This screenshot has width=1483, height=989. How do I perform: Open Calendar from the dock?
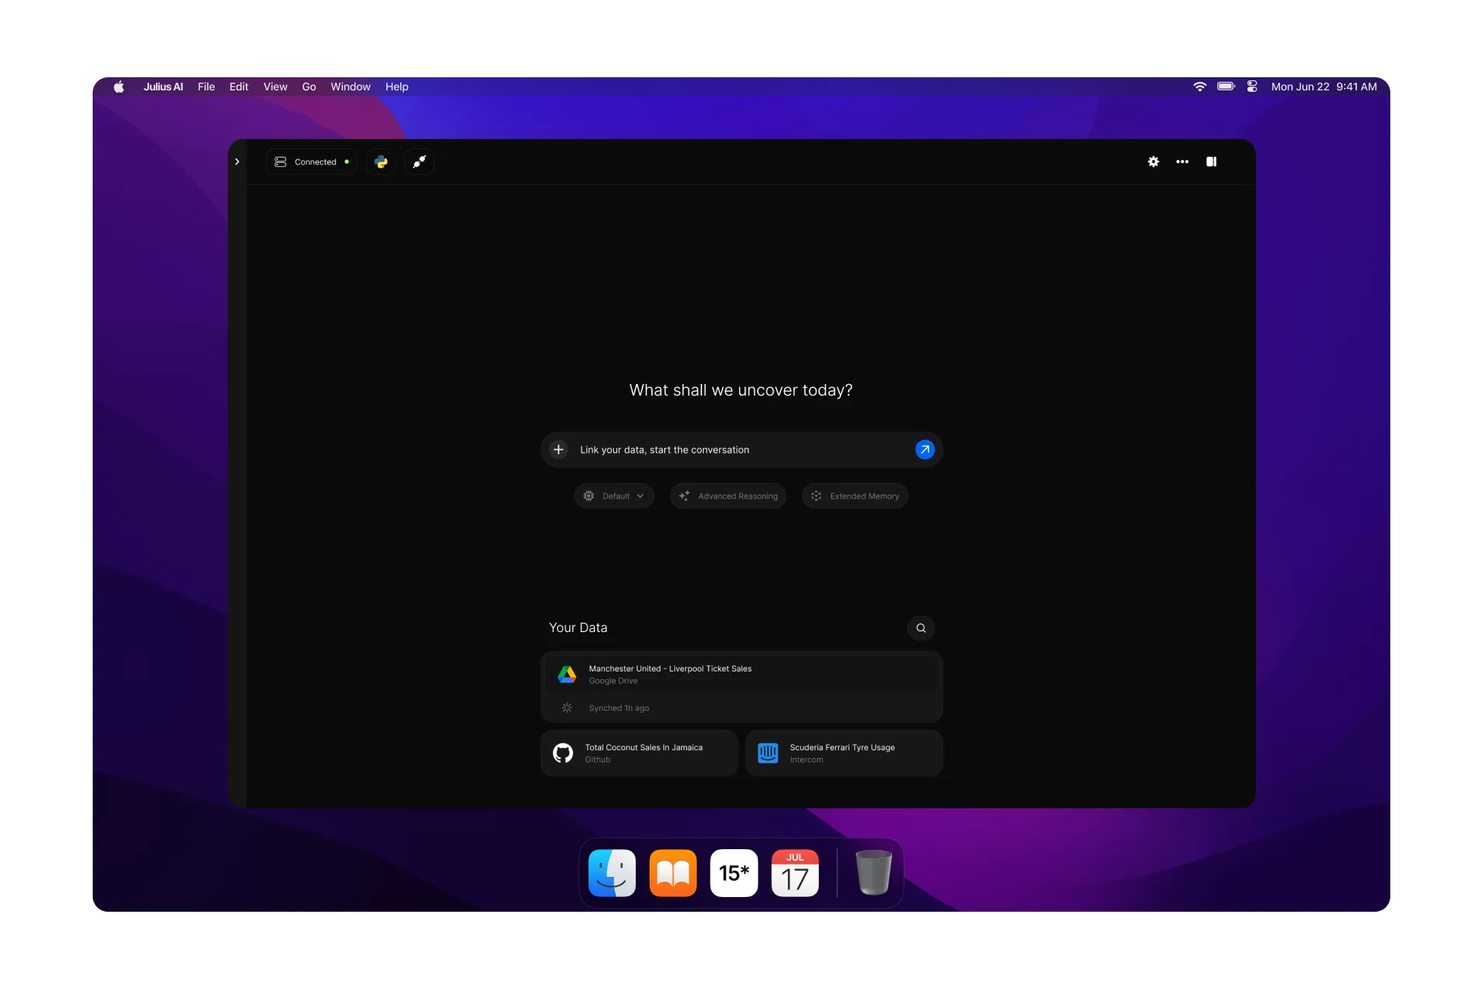coord(795,873)
